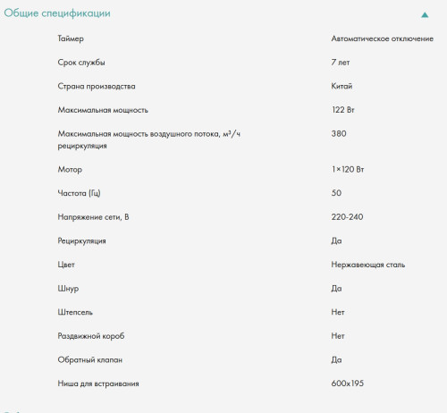Screen dimensions: 447x413
Task: Select the Раздвижной короб label
Action: click(91, 336)
